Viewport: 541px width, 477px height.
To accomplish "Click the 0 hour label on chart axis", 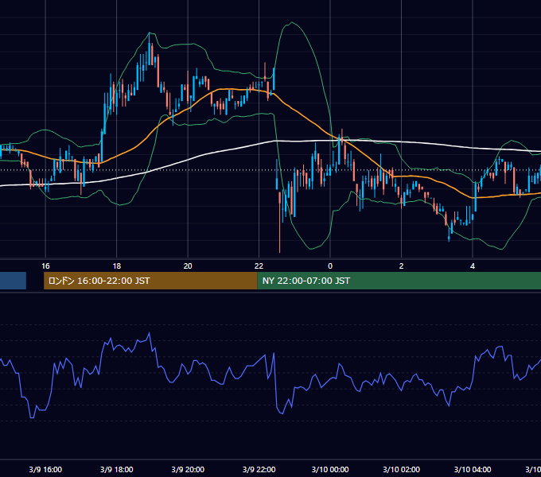I will pos(330,266).
